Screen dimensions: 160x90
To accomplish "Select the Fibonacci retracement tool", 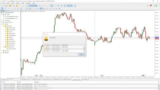I will point(21,9).
